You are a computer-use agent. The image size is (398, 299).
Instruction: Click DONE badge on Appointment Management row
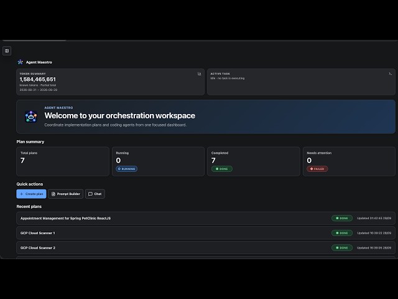[342, 218]
